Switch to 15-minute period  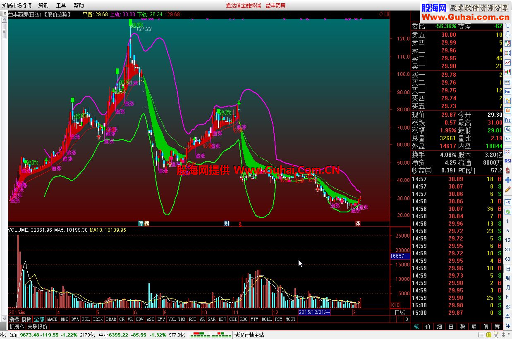[507, 240]
